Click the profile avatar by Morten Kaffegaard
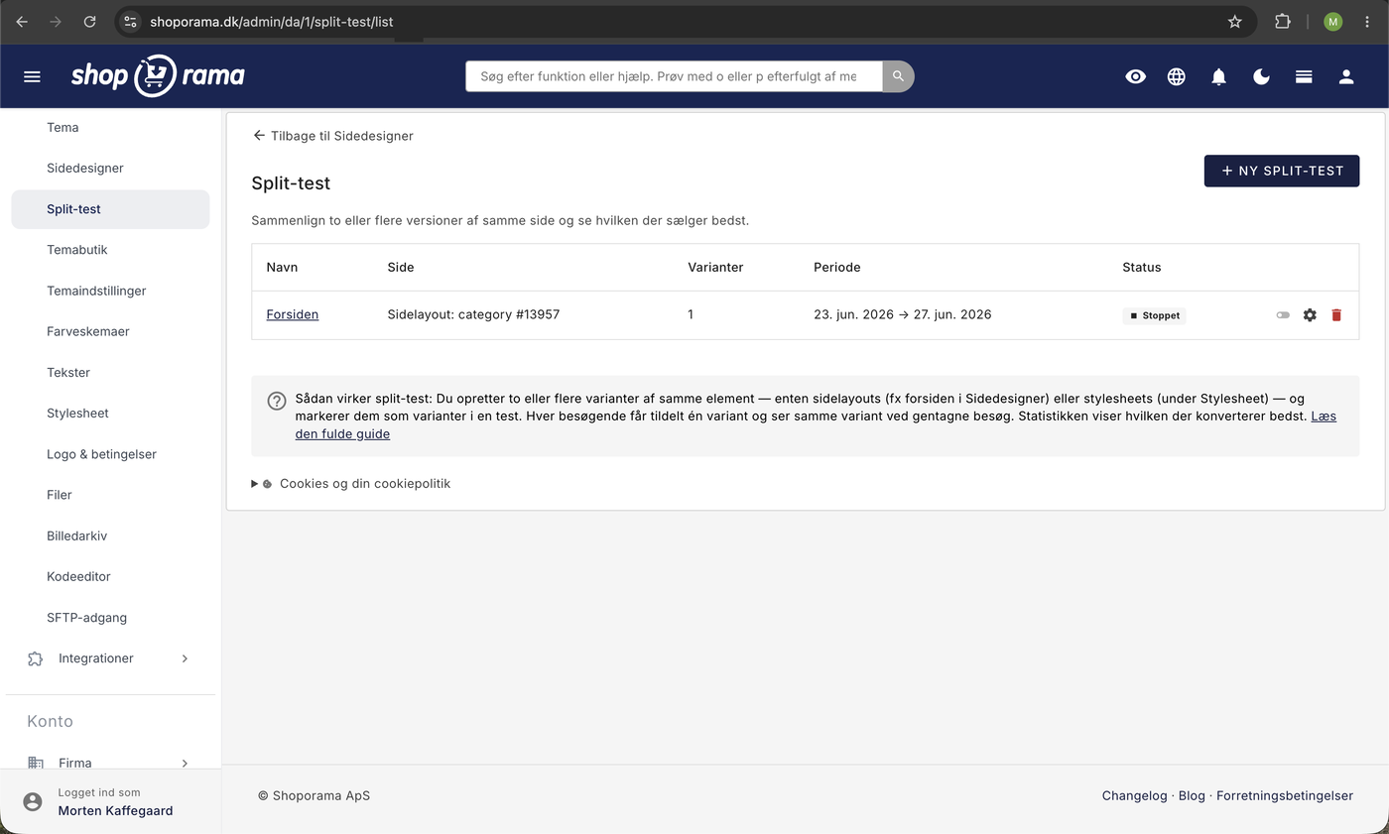The image size is (1389, 834). pos(33,801)
